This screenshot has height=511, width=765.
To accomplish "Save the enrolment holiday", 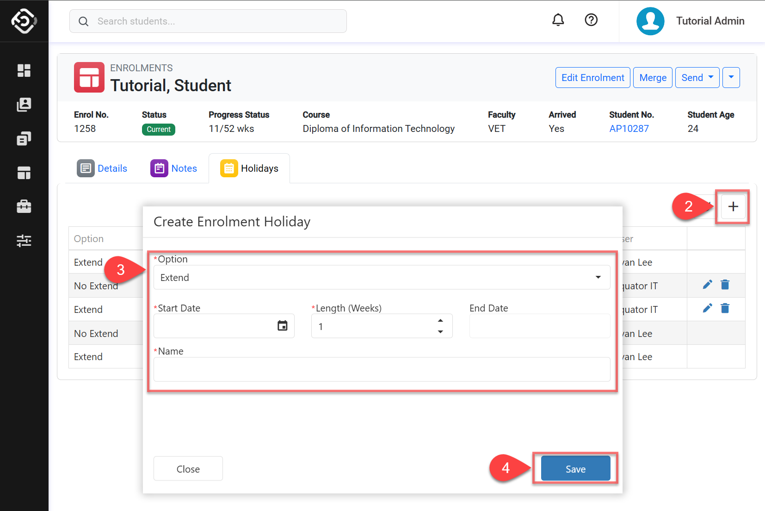I will click(x=576, y=468).
